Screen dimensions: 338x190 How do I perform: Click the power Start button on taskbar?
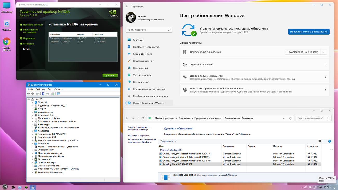point(5,186)
